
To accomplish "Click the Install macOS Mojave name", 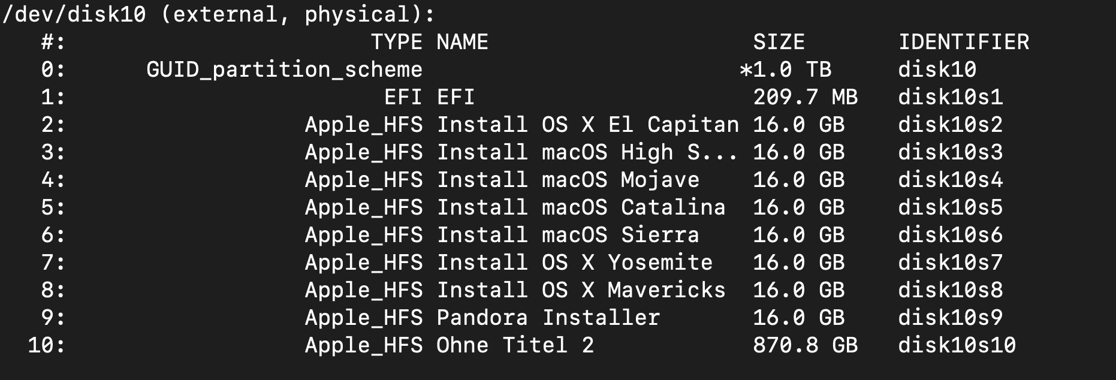I will 568,180.
